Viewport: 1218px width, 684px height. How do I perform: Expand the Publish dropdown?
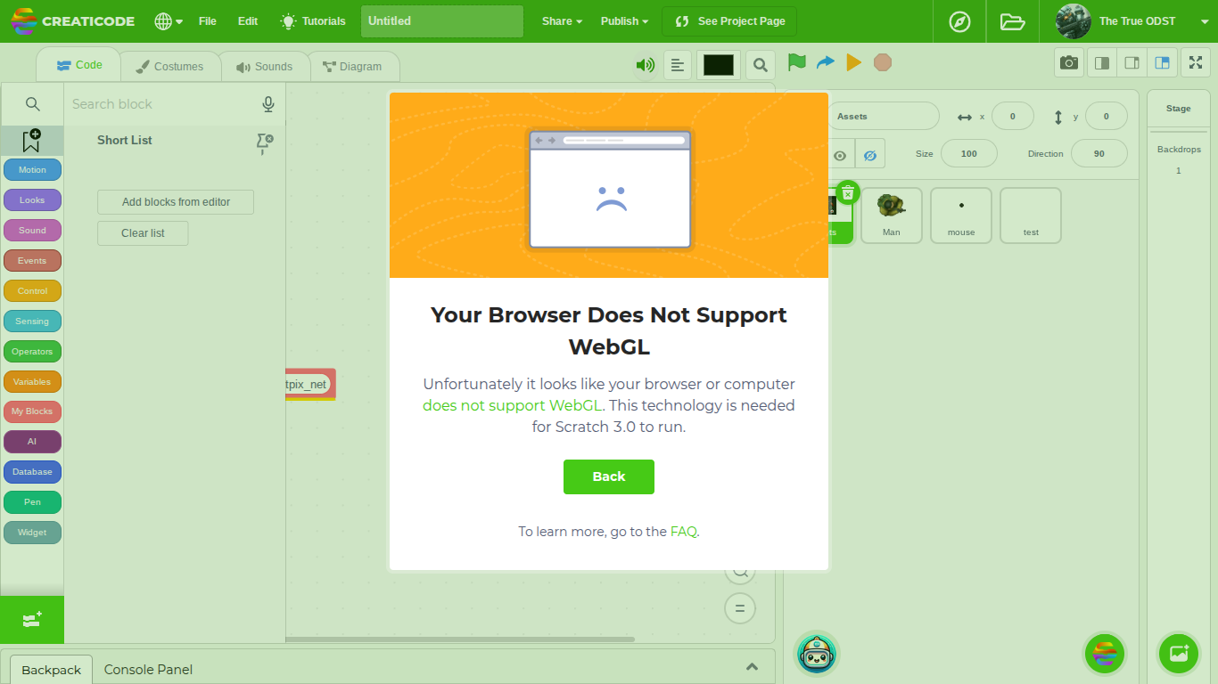coord(624,21)
